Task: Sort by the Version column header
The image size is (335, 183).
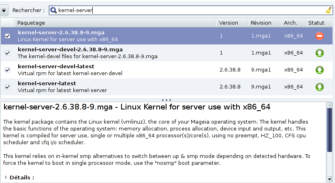Action: pos(232,23)
